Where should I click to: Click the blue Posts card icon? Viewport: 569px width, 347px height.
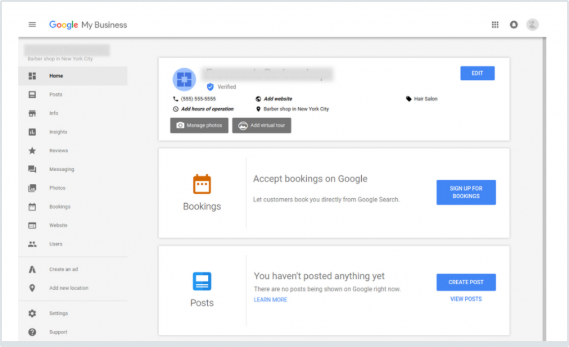tap(202, 281)
